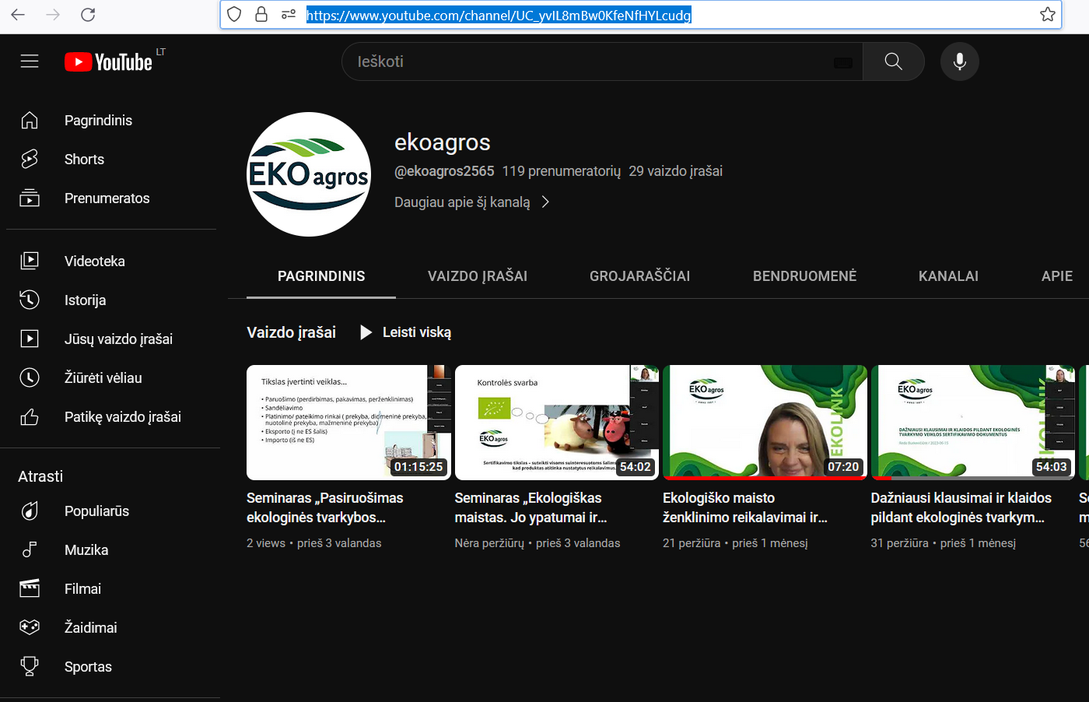Click the ekoagros channel avatar
Image resolution: width=1089 pixels, height=702 pixels.
309,174
